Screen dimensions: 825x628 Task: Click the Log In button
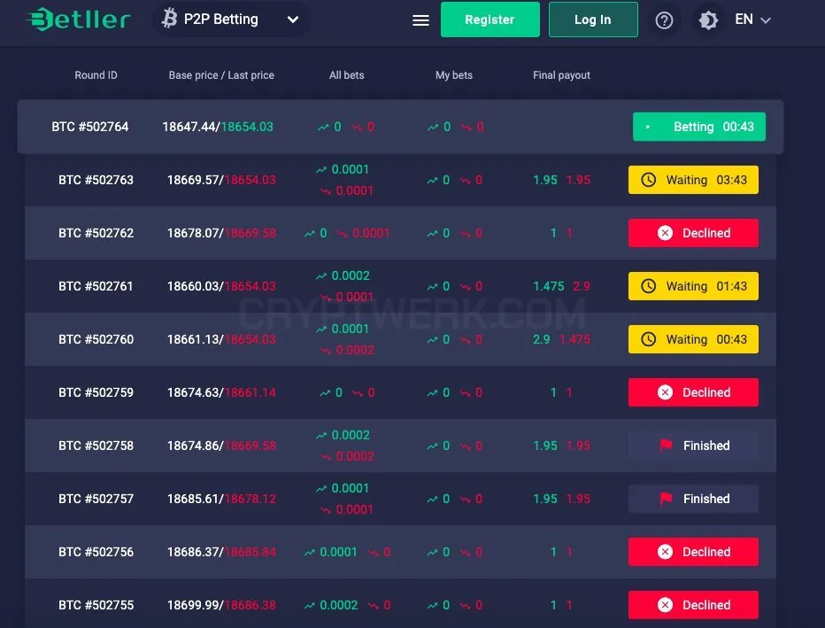click(593, 19)
